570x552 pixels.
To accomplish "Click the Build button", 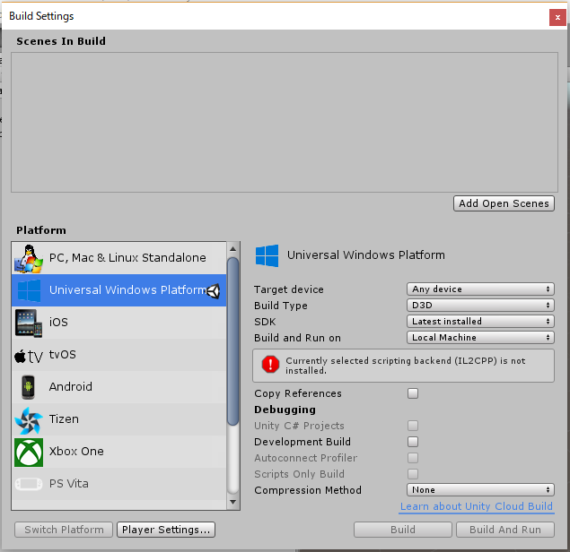I will [x=403, y=530].
